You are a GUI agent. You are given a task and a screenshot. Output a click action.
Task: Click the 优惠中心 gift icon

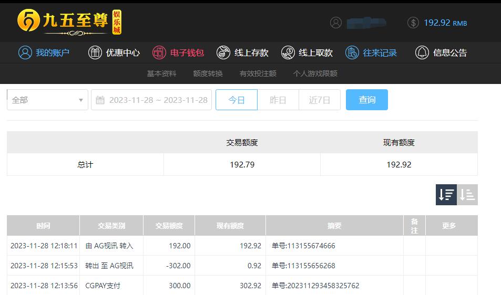click(95, 52)
